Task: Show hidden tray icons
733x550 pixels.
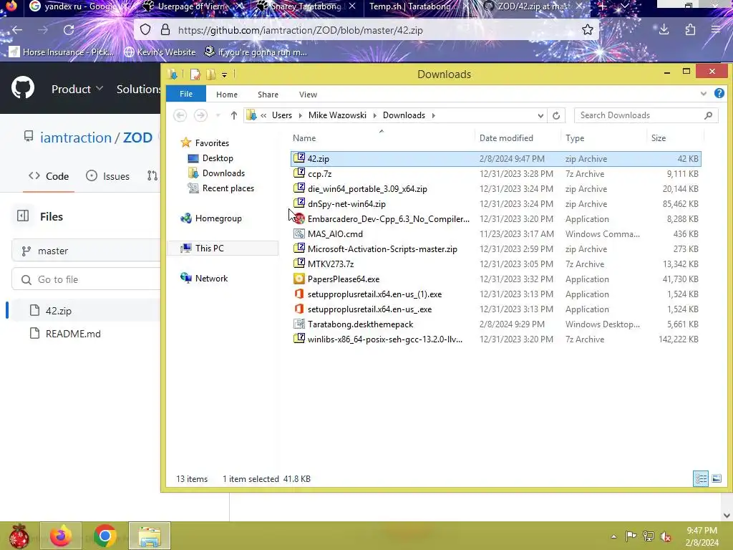Action: click(x=613, y=536)
